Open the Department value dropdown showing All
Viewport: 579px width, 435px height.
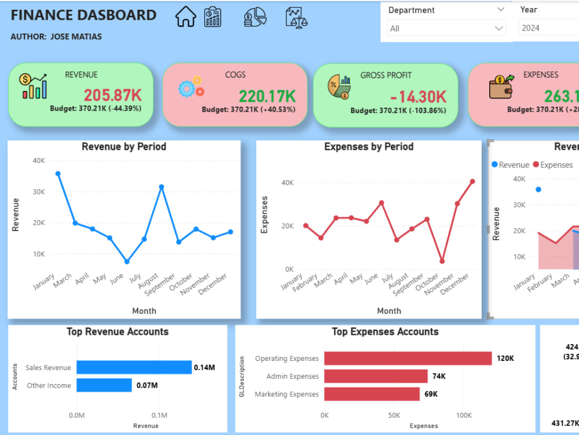(446, 28)
